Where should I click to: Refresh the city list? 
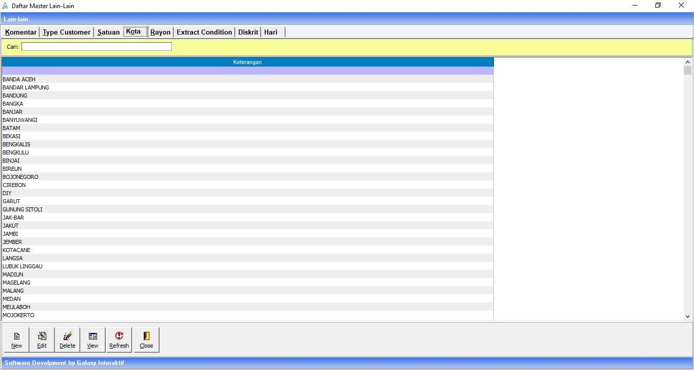click(119, 340)
